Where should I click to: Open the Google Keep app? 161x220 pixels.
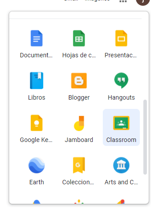click(x=37, y=127)
